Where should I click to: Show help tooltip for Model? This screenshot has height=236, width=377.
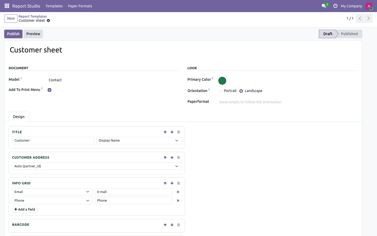tap(21, 78)
